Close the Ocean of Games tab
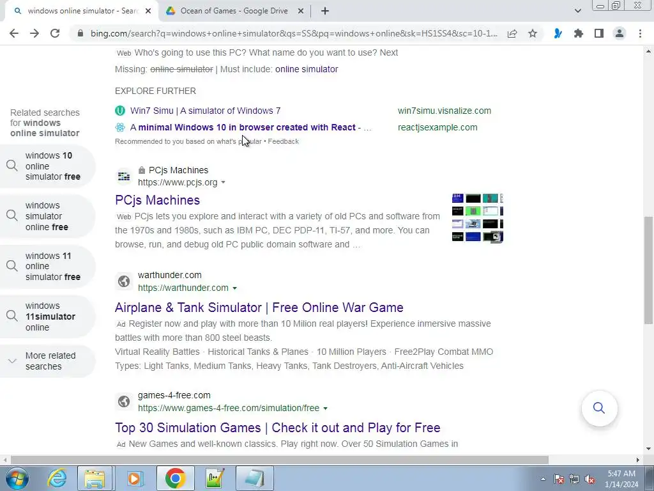Viewport: 654px width, 491px height. 300,11
